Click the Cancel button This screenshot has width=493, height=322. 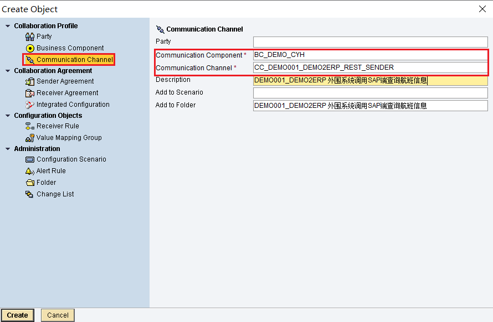pyautogui.click(x=58, y=315)
